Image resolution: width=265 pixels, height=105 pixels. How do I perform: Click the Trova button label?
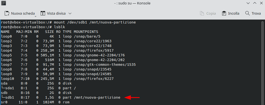[256, 13]
